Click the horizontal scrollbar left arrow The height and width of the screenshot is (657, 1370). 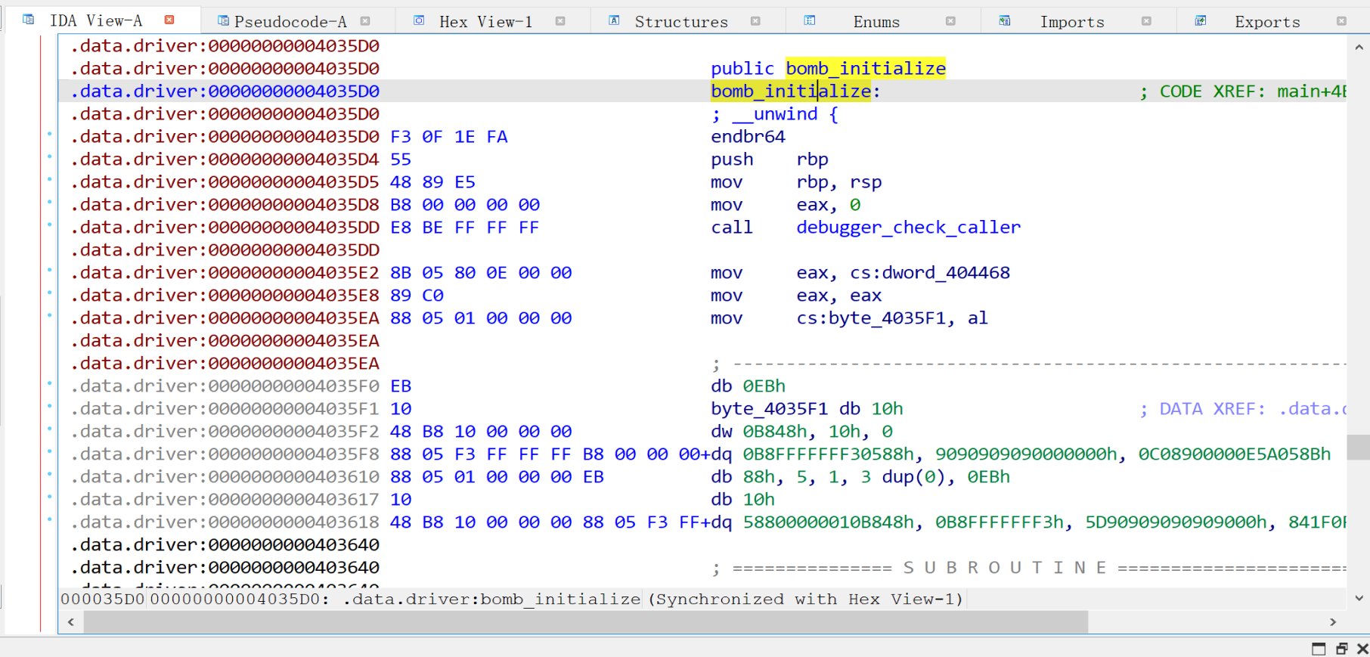[x=71, y=622]
